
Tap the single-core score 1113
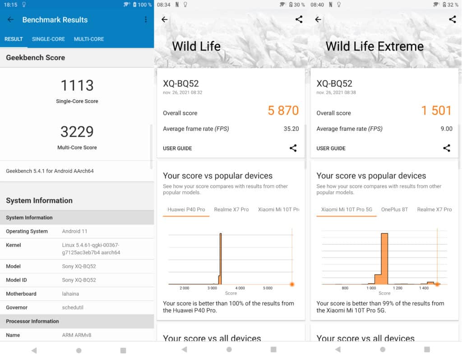coord(77,85)
